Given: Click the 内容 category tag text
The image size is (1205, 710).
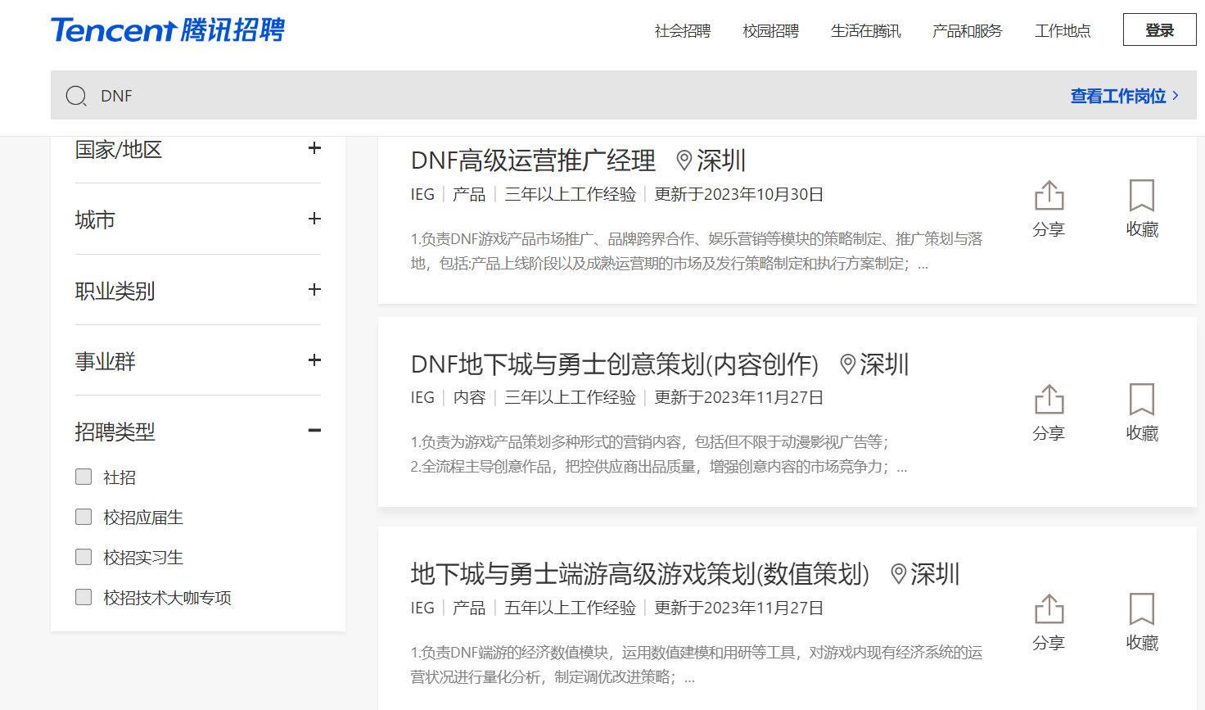Looking at the screenshot, I should tap(470, 398).
